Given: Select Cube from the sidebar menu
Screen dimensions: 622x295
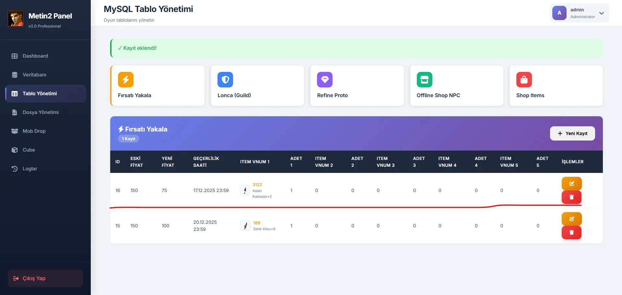Looking at the screenshot, I should tap(29, 150).
